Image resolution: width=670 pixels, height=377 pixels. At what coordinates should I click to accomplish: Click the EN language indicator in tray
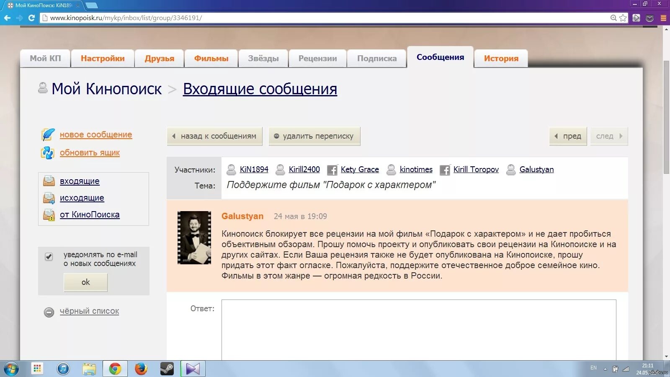coord(593,368)
